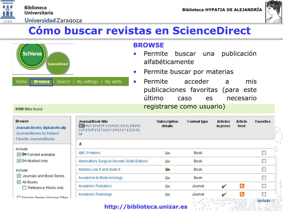The height and width of the screenshot is (212, 283).
Task: Filter titles by letter N
Action: point(137,126)
